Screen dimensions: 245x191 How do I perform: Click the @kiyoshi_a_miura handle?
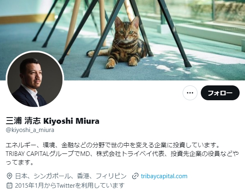coord(30,130)
